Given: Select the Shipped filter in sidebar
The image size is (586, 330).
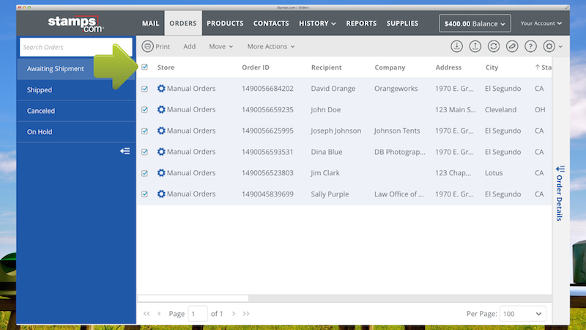Looking at the screenshot, I should (40, 89).
